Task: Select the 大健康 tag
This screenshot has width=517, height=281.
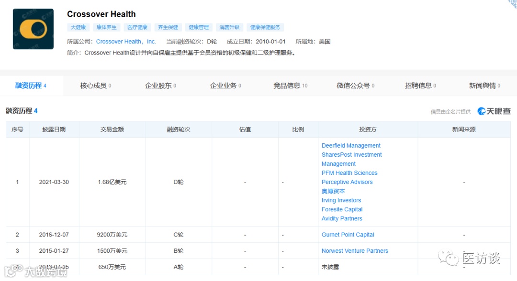Action: [x=78, y=27]
